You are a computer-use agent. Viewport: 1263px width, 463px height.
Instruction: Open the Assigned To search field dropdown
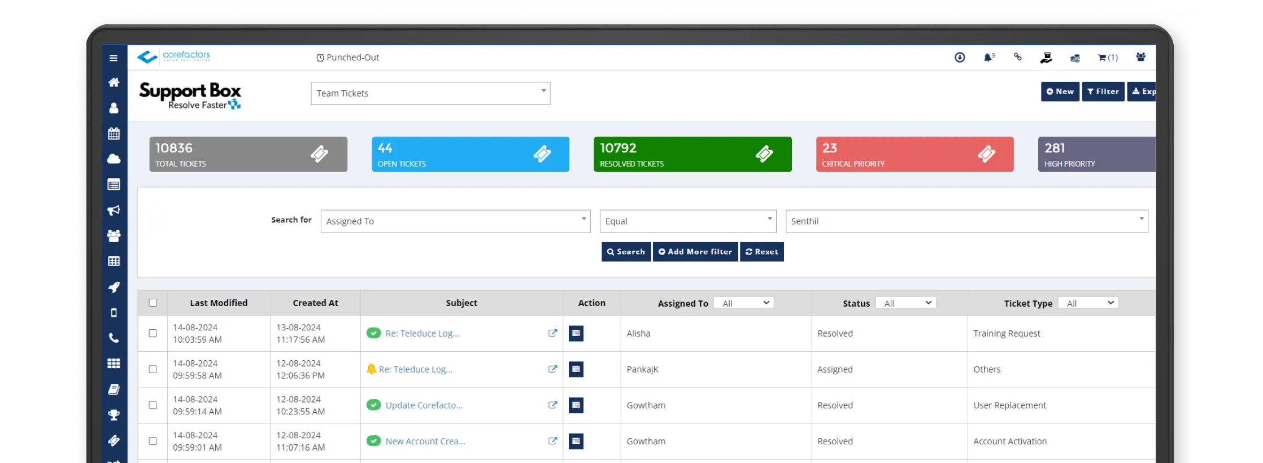pyautogui.click(x=455, y=221)
